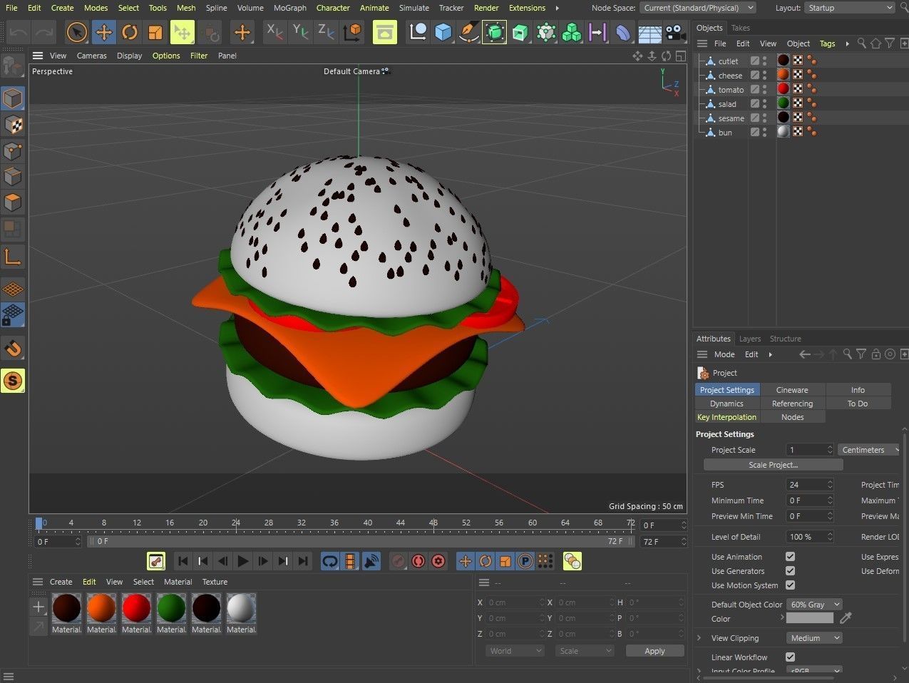Open MoGraph Cloner objects icon
Viewport: 909px width, 683px height.
[572, 32]
